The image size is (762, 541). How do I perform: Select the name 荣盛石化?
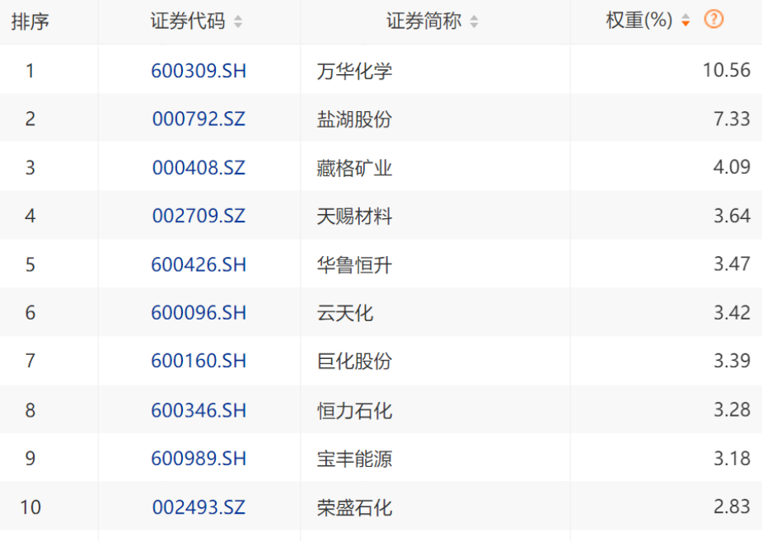[354, 507]
